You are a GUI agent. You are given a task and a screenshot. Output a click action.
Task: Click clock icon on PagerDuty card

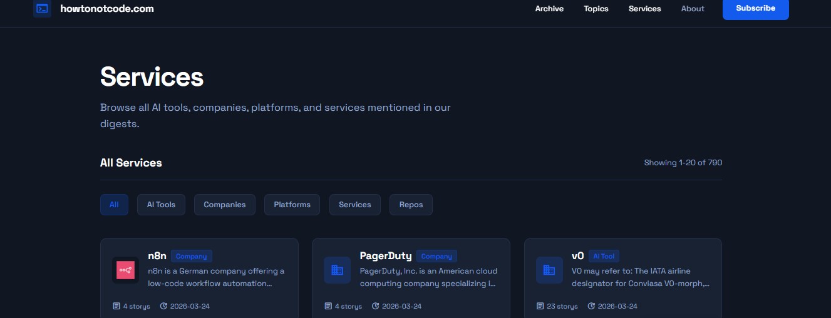376,306
